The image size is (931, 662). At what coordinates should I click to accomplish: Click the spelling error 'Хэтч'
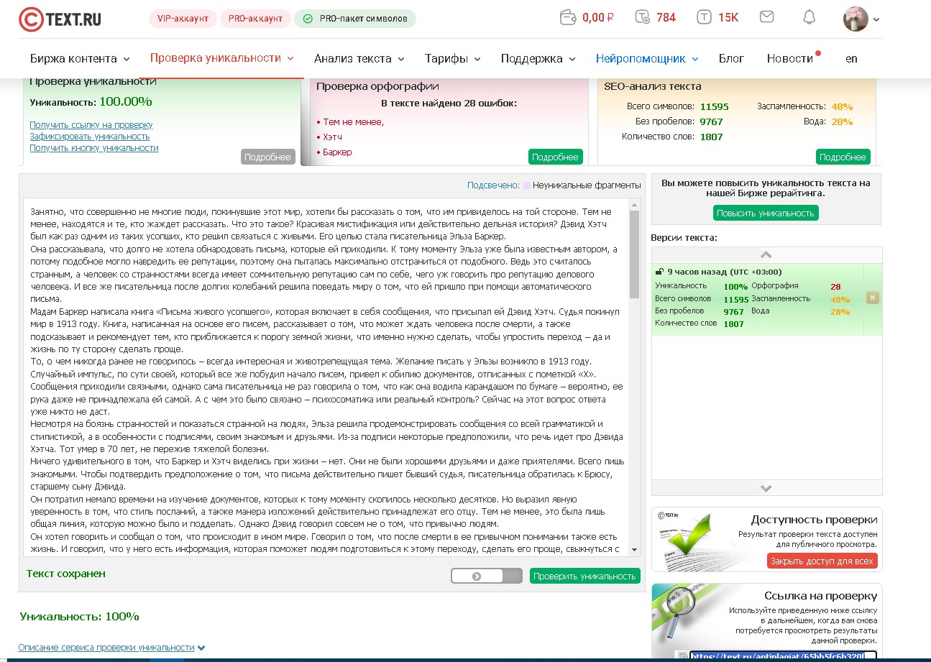click(332, 137)
